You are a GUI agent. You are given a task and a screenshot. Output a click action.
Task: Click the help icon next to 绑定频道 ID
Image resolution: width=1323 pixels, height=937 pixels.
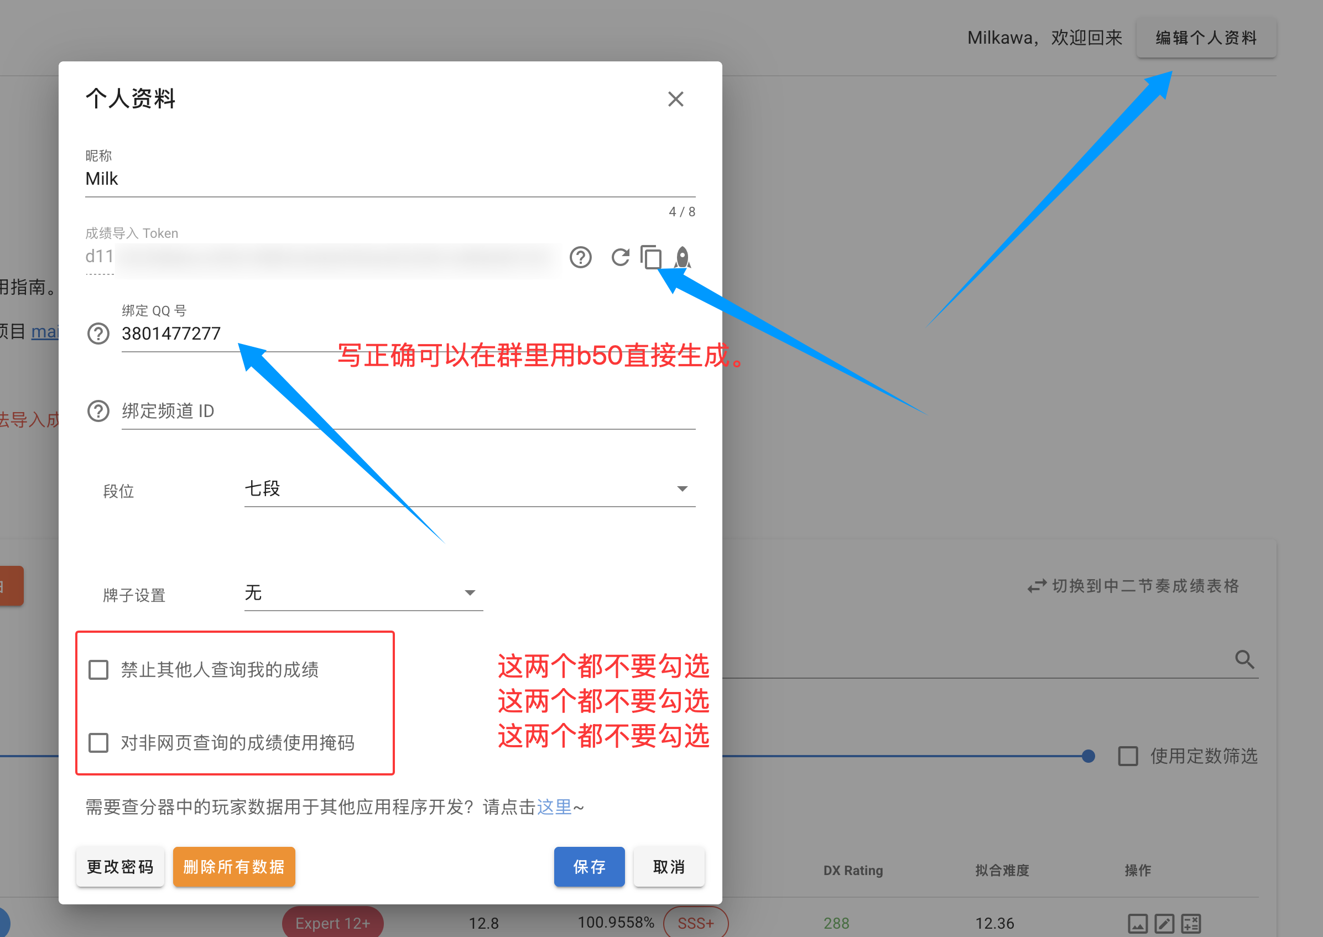click(x=98, y=411)
